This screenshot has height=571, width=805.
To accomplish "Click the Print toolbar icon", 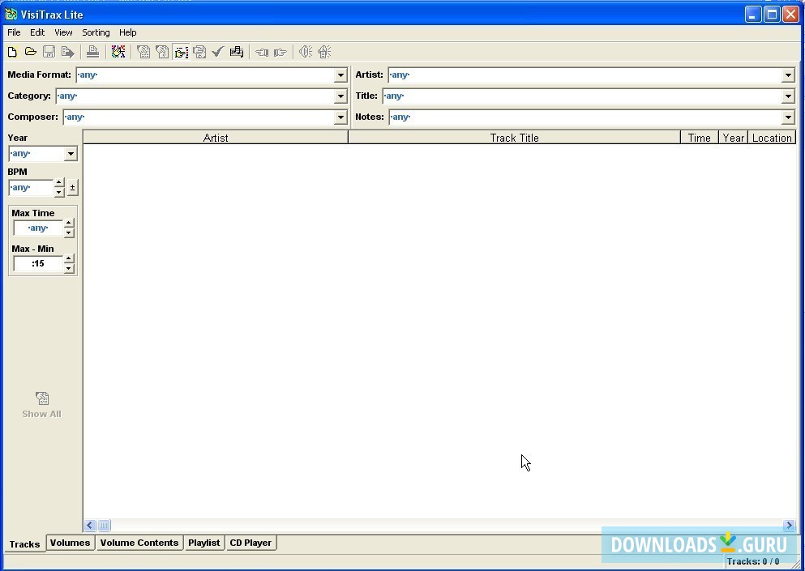I will (x=93, y=52).
